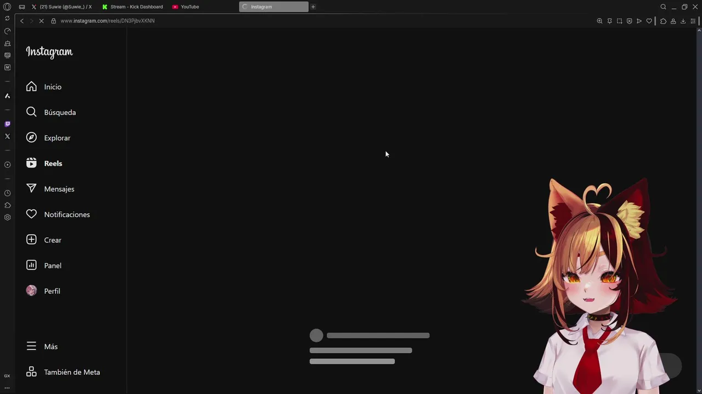Open Opera menu logo button
This screenshot has height=394, width=702.
click(7, 7)
